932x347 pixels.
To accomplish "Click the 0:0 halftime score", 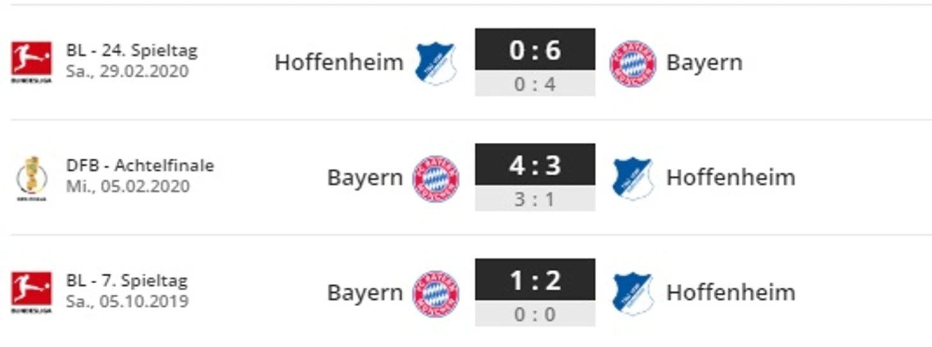I will tap(535, 314).
